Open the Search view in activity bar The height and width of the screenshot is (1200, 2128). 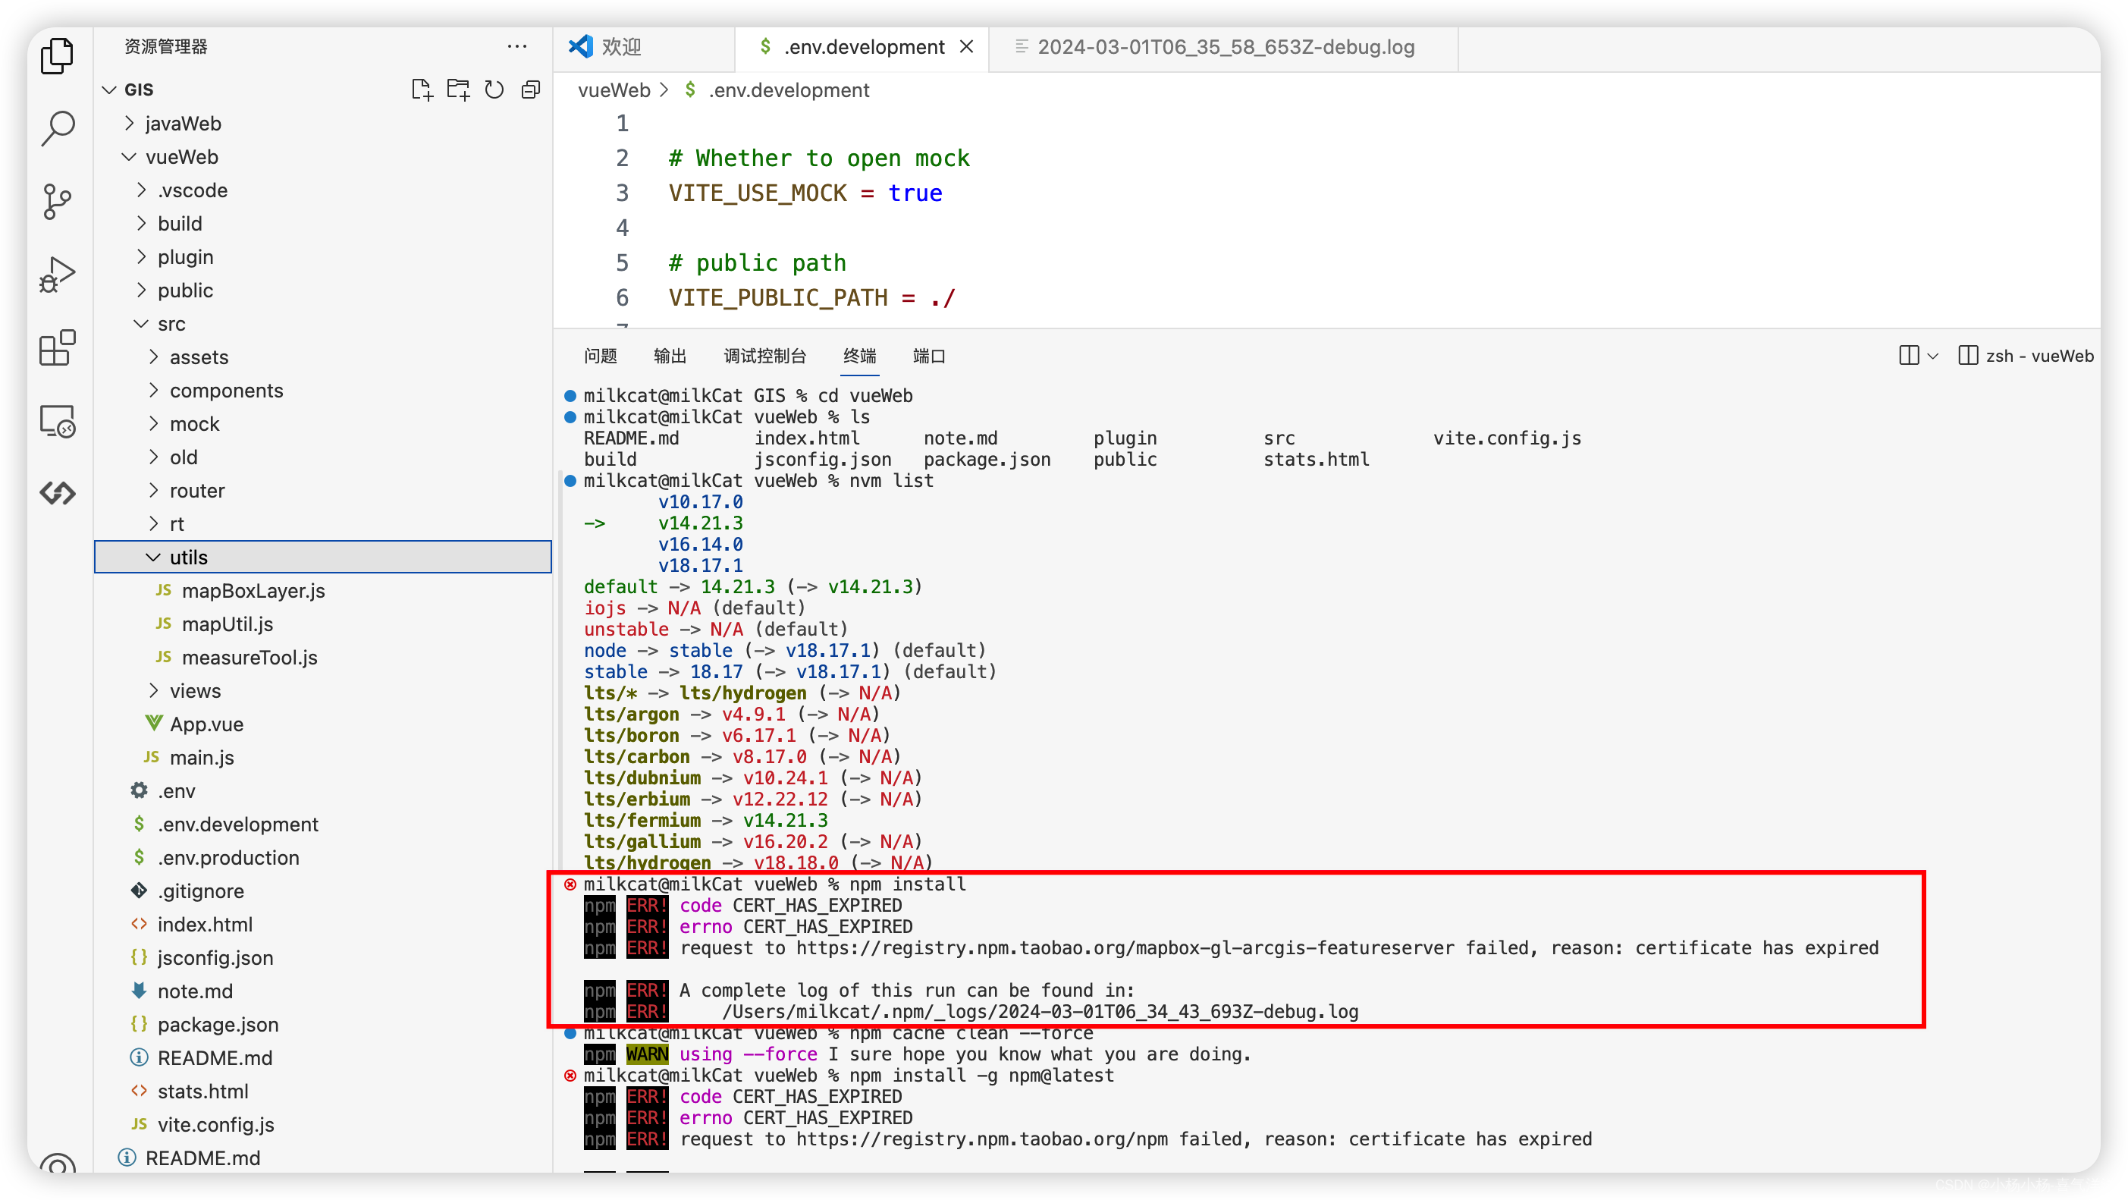click(x=57, y=128)
